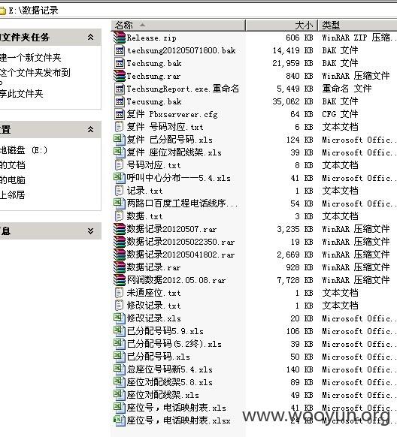
Task: Sort files by the 名称 column header
Action: point(178,26)
